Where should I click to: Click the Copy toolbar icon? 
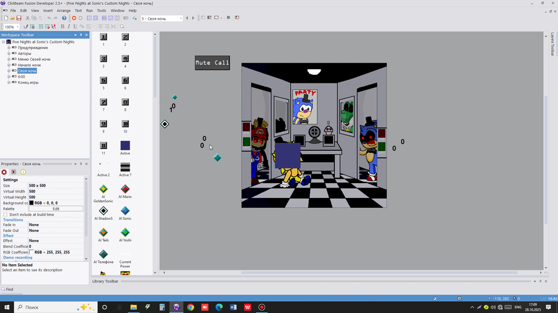tap(34, 18)
